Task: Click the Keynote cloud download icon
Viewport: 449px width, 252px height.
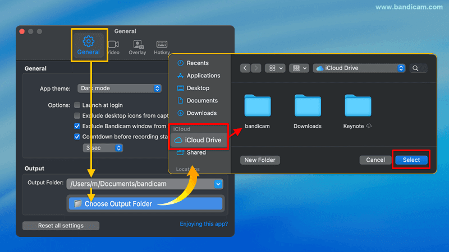Action: 369,126
